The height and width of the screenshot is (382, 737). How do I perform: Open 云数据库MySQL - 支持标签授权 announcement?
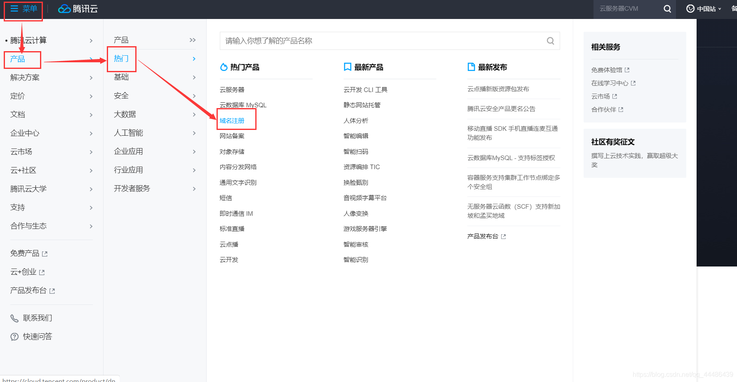[511, 158]
